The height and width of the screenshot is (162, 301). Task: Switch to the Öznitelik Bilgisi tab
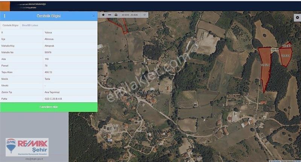pyautogui.click(x=11, y=25)
